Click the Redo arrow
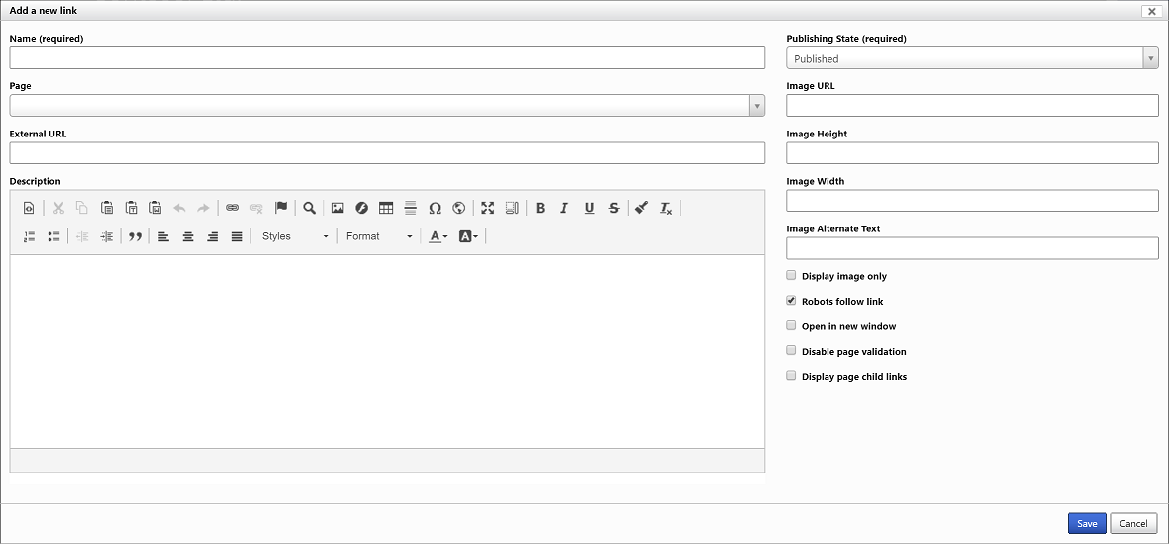The image size is (1169, 544). 203,208
